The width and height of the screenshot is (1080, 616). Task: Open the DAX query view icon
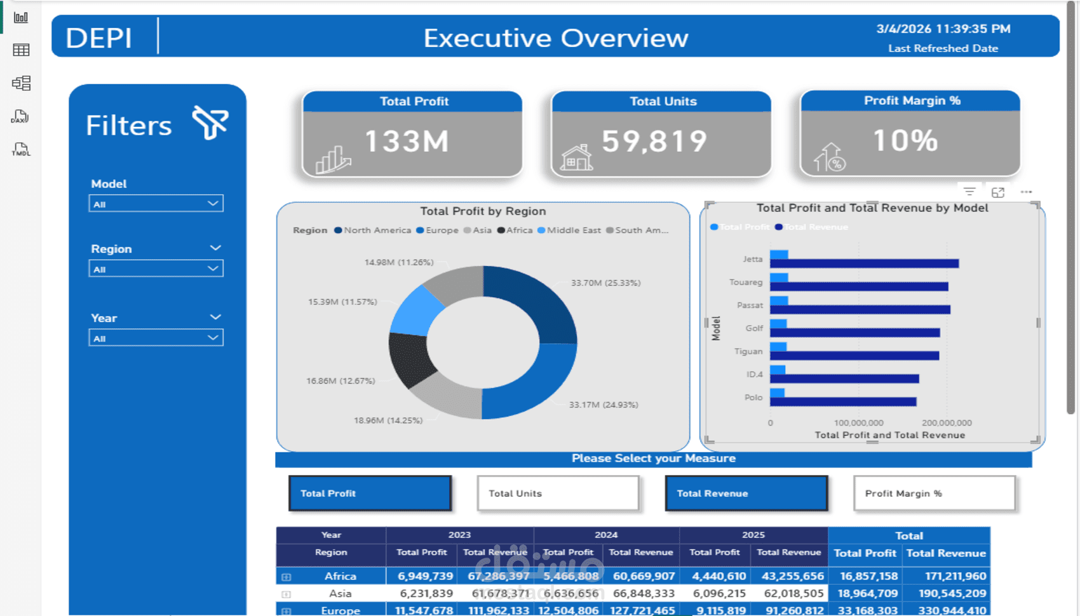20,116
